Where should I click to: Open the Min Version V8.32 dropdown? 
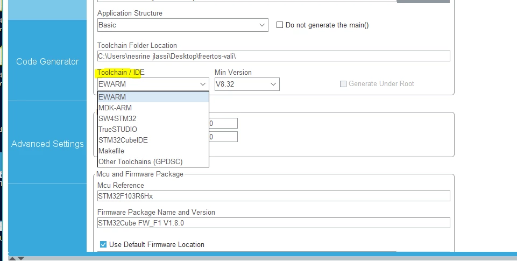click(247, 84)
